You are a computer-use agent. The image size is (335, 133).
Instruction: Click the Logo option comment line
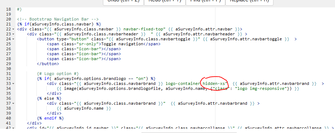click(58, 74)
